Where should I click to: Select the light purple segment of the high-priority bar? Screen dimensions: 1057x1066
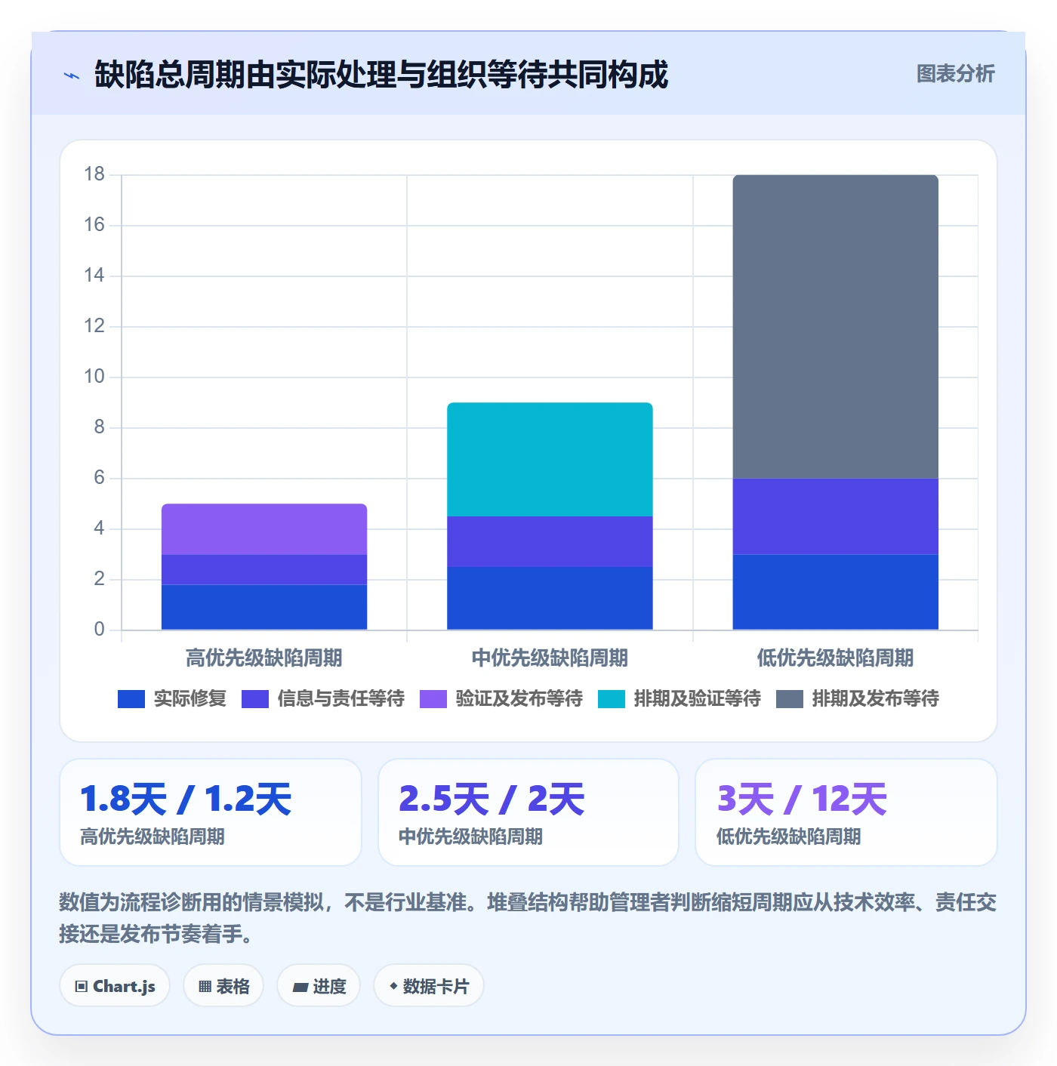pyautogui.click(x=264, y=529)
